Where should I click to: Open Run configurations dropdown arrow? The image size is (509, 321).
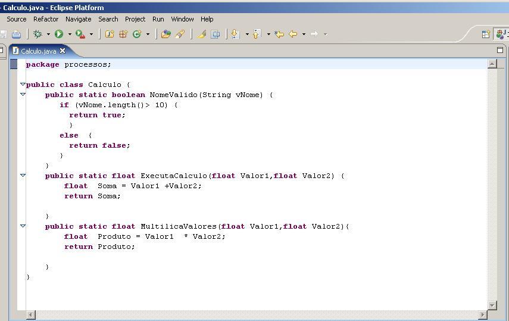click(x=70, y=34)
